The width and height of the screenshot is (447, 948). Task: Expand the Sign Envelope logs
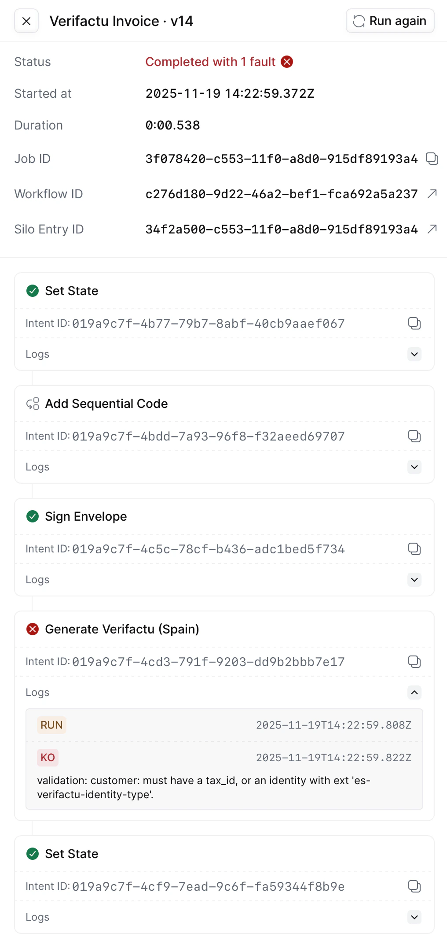pos(414,580)
